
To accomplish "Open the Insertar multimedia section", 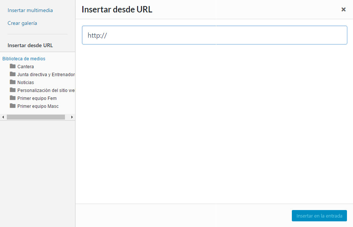I will point(30,11).
